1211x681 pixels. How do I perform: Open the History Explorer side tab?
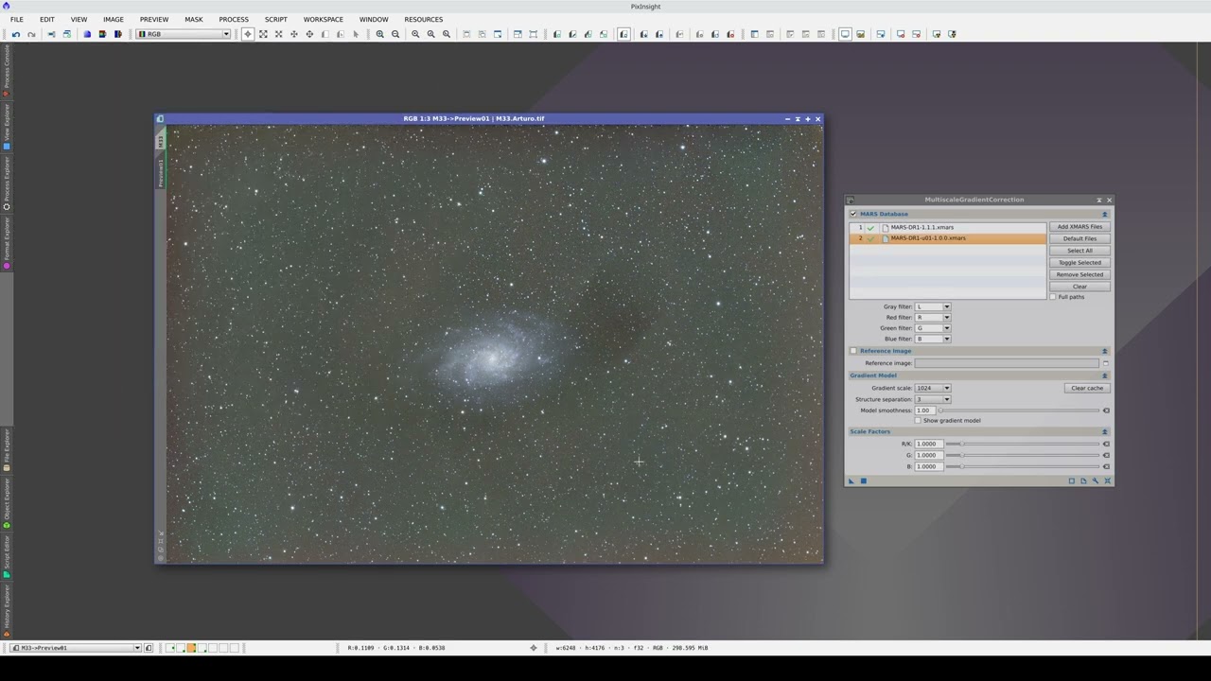pyautogui.click(x=7, y=609)
